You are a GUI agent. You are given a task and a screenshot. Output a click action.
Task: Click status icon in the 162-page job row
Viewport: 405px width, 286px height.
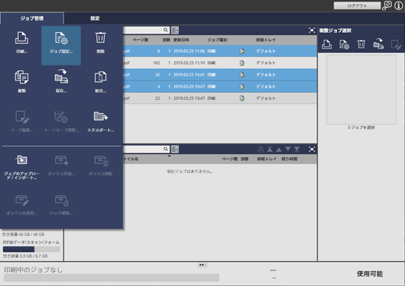click(x=242, y=63)
